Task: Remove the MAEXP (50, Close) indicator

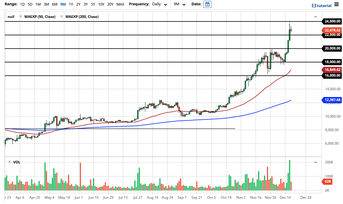Action: (20, 16)
